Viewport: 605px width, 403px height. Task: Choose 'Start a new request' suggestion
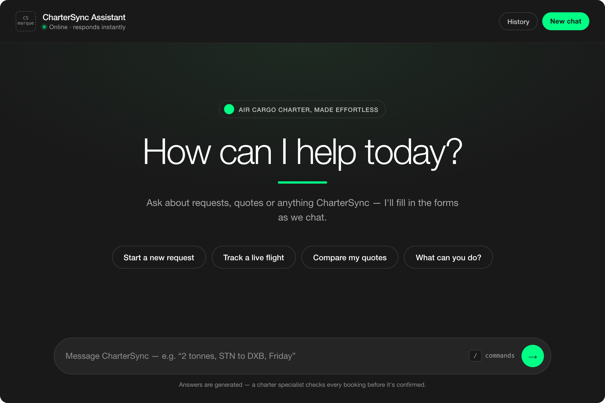159,257
